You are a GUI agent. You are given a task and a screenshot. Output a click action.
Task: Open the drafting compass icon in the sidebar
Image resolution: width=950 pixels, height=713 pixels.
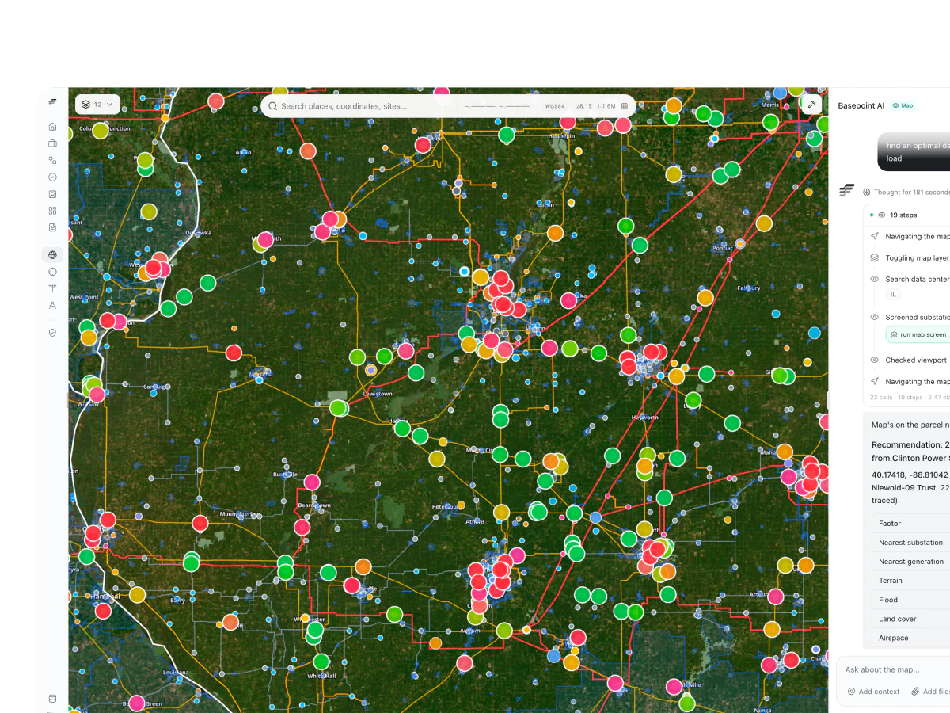point(52,305)
